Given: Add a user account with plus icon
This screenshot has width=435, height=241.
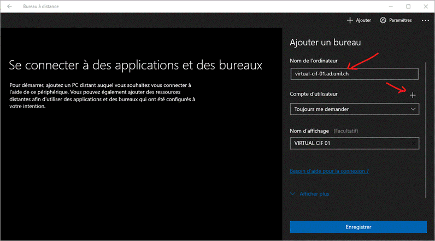Looking at the screenshot, I should pyautogui.click(x=413, y=95).
